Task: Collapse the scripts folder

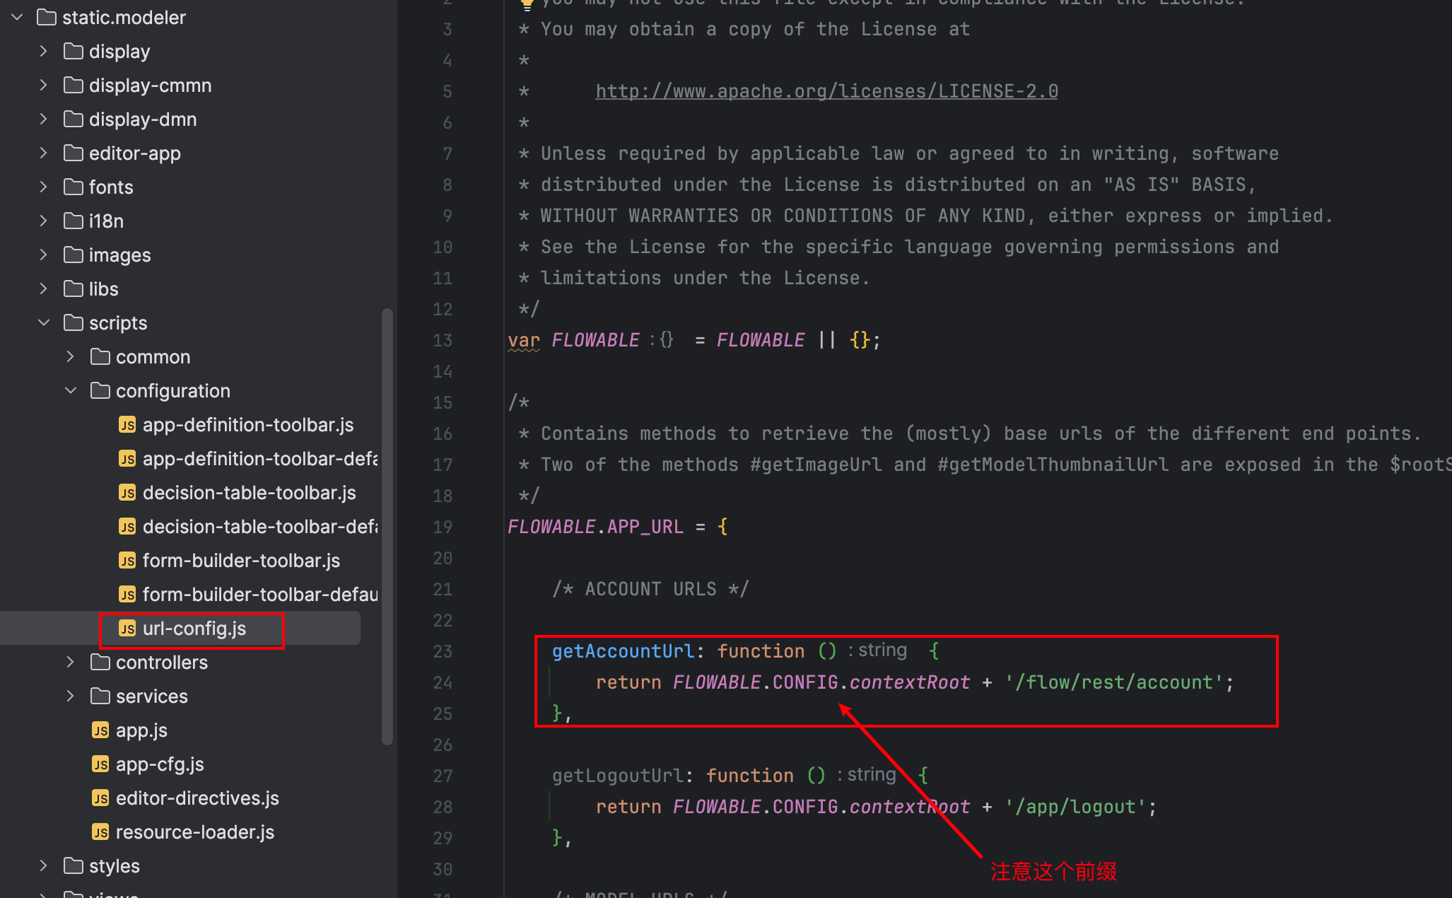Action: [44, 323]
